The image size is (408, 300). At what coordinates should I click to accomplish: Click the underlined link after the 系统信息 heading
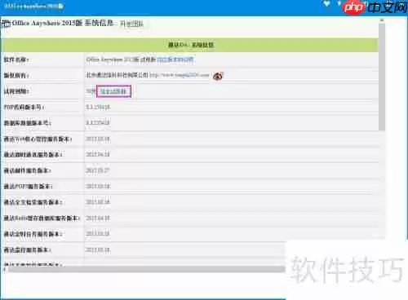pos(131,24)
